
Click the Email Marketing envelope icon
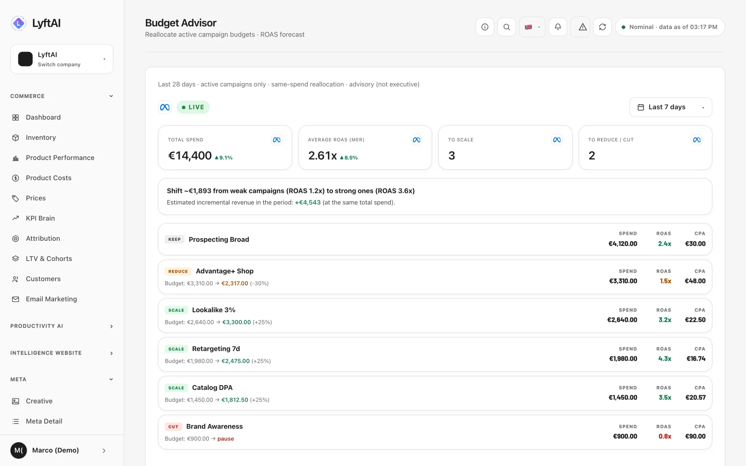16,299
